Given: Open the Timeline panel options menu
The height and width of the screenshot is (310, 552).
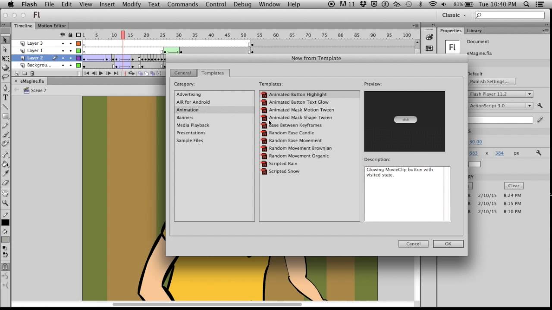Looking at the screenshot, I should [416, 26].
